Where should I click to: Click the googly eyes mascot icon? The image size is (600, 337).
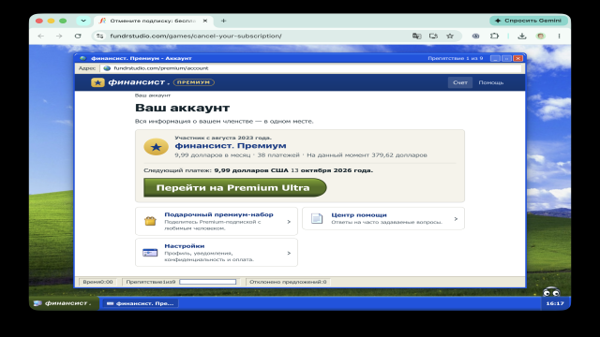pyautogui.click(x=551, y=292)
